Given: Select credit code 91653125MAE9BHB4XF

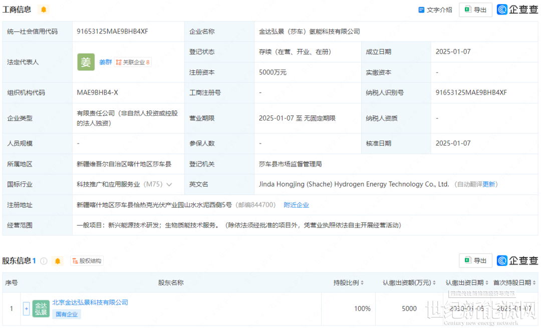Looking at the screenshot, I should coord(113,31).
